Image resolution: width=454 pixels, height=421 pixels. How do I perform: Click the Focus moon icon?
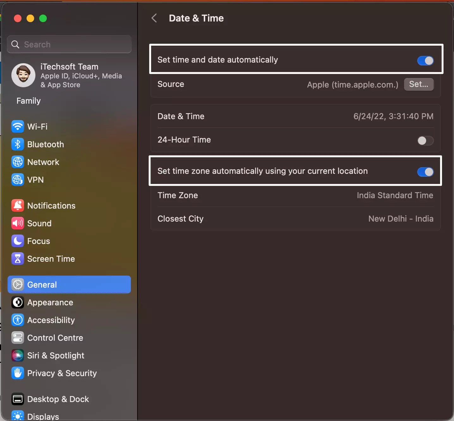(x=17, y=241)
